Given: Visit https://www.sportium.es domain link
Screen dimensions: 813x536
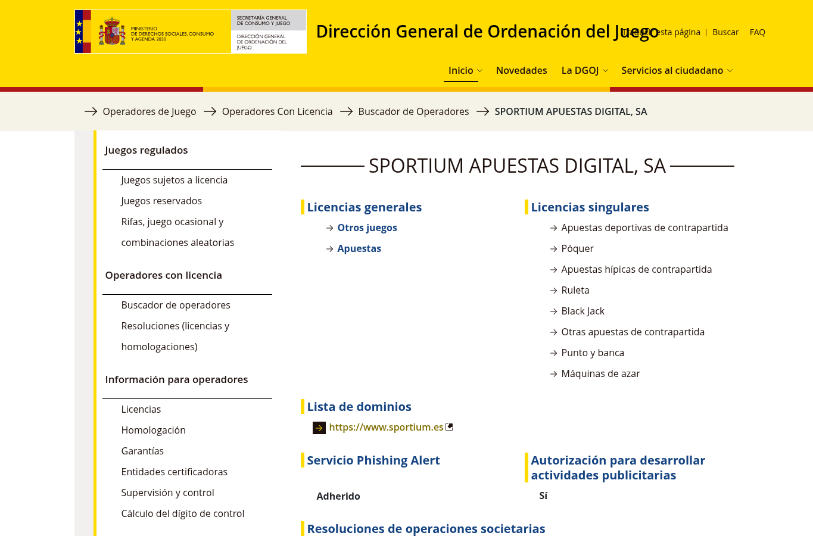Looking at the screenshot, I should [x=386, y=427].
